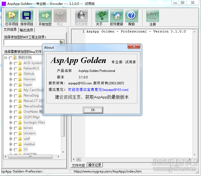Viewport: 201px width, 176px height.
Task: Click the 欢迎您提出宝贵意见 feedback email link
Action: pyautogui.click(x=98, y=90)
